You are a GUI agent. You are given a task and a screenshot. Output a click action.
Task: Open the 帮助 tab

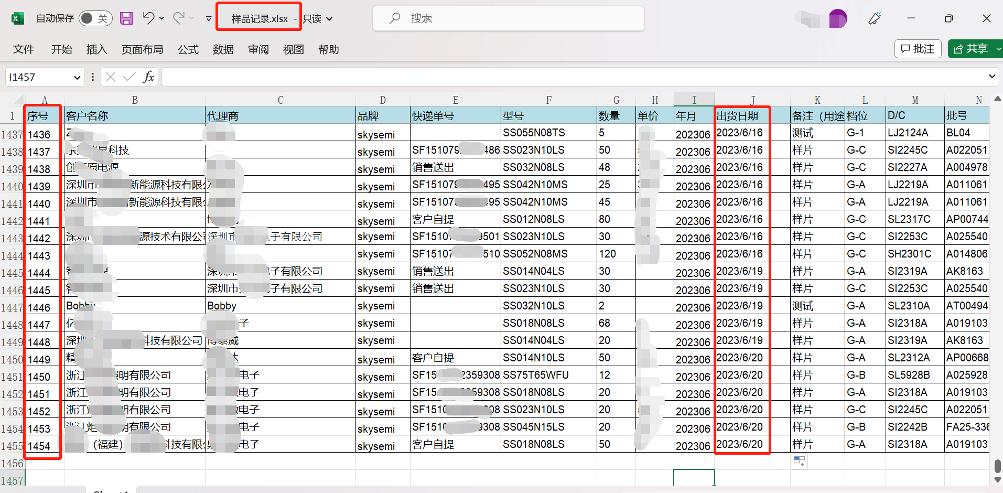click(x=328, y=49)
